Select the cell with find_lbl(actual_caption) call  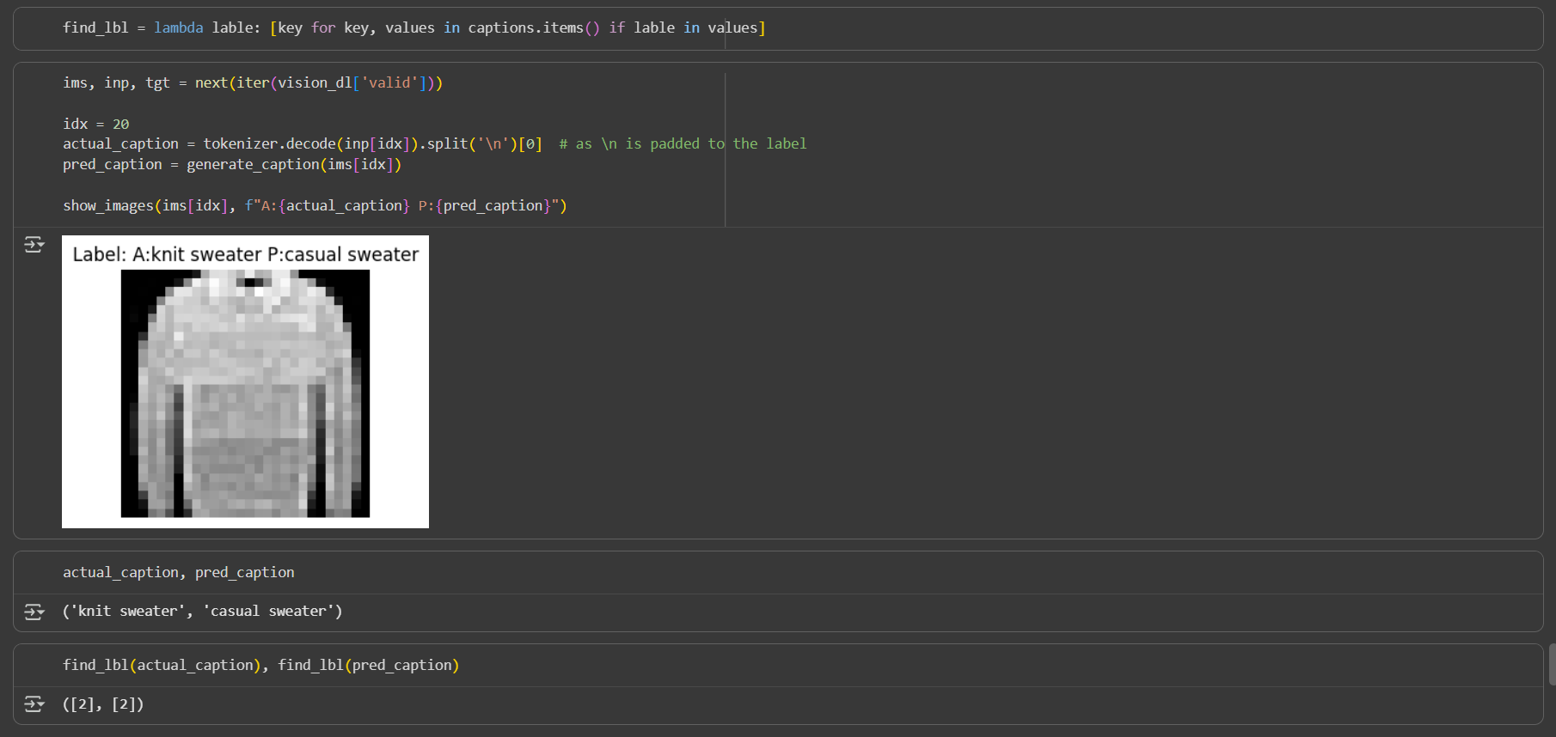click(159, 665)
